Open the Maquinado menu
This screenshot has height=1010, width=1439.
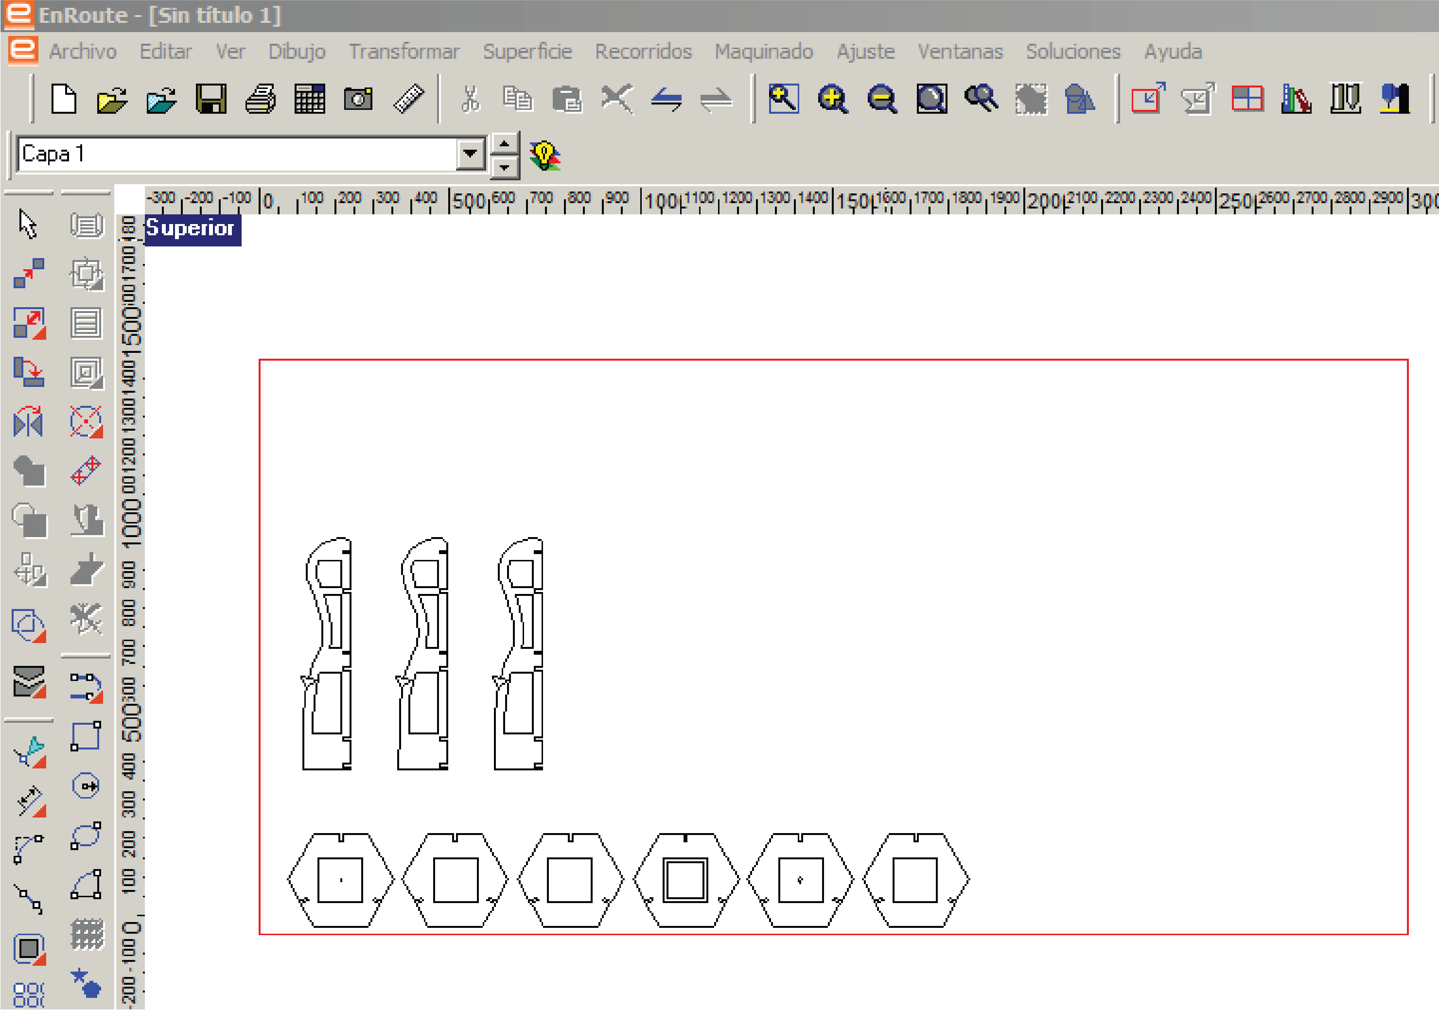[x=763, y=52]
